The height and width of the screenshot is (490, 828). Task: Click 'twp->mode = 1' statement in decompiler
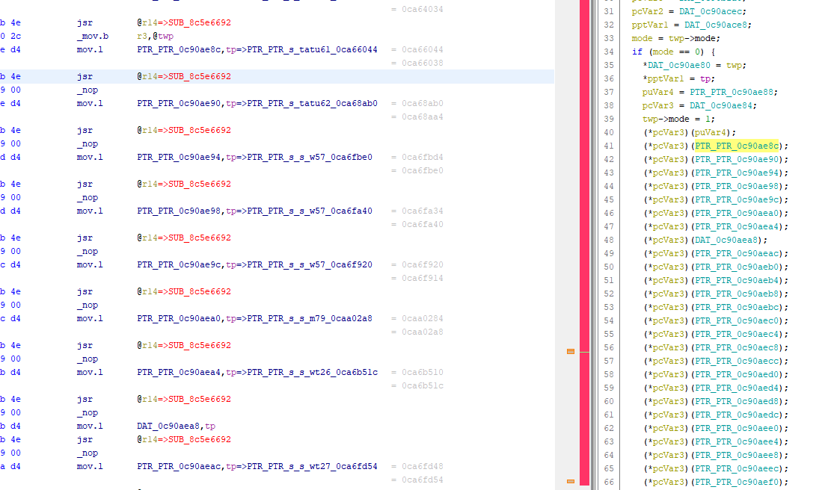(678, 119)
